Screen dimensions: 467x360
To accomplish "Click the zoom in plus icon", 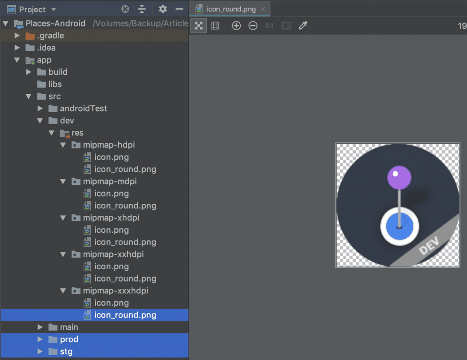I will coord(236,26).
